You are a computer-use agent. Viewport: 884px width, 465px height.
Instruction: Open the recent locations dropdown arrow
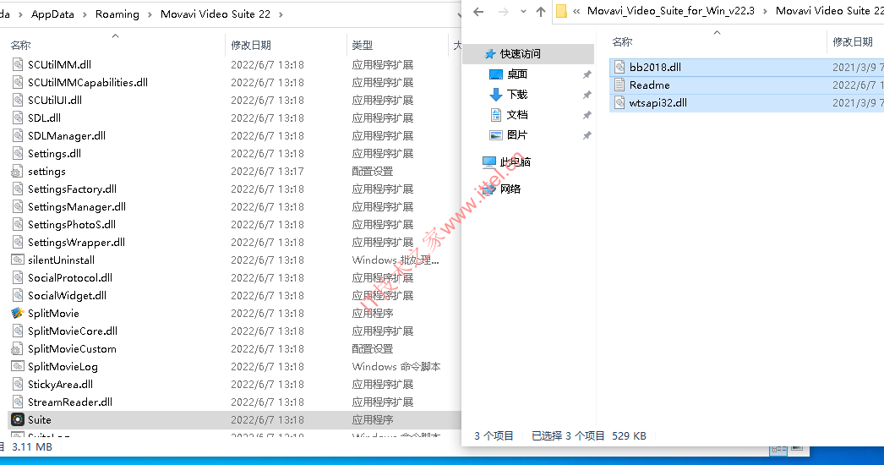point(523,11)
